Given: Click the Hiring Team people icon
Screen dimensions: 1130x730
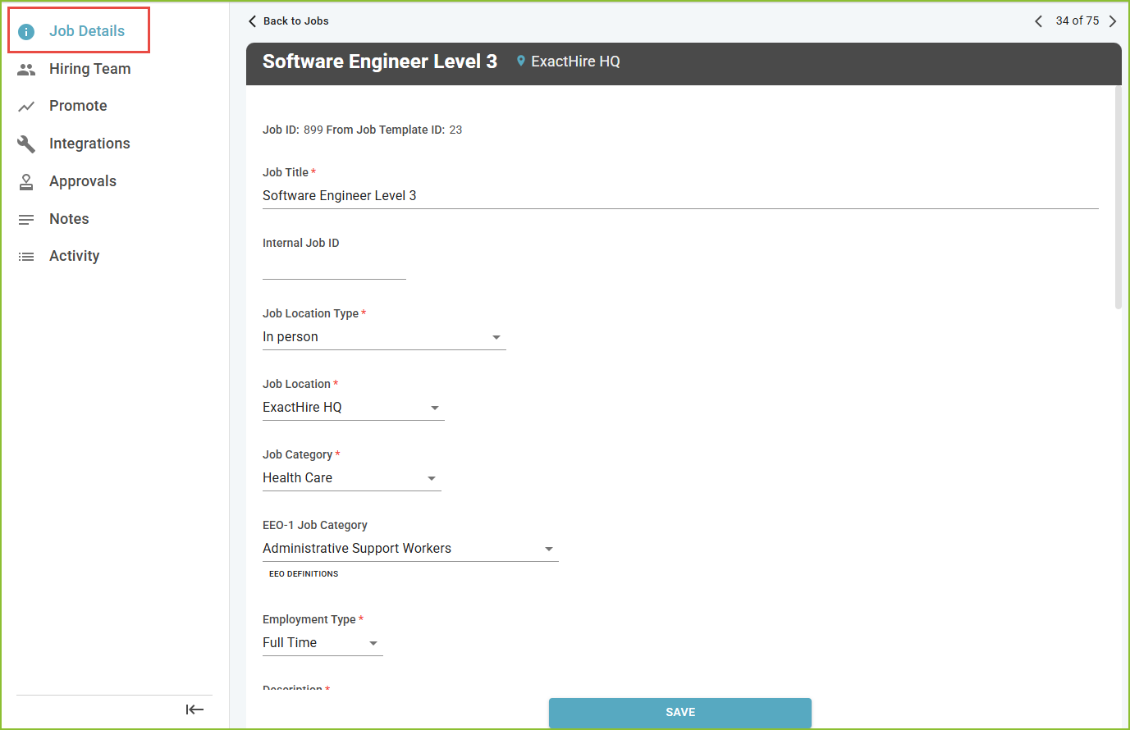Looking at the screenshot, I should coord(26,70).
